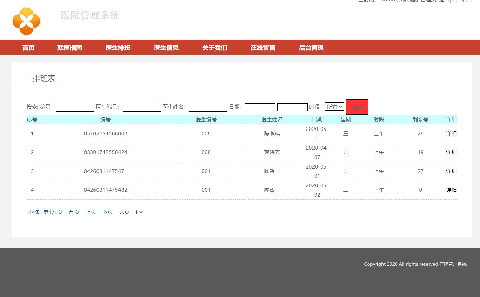Focus the 编号 search box
The height and width of the screenshot is (297, 480).
[x=75, y=107]
